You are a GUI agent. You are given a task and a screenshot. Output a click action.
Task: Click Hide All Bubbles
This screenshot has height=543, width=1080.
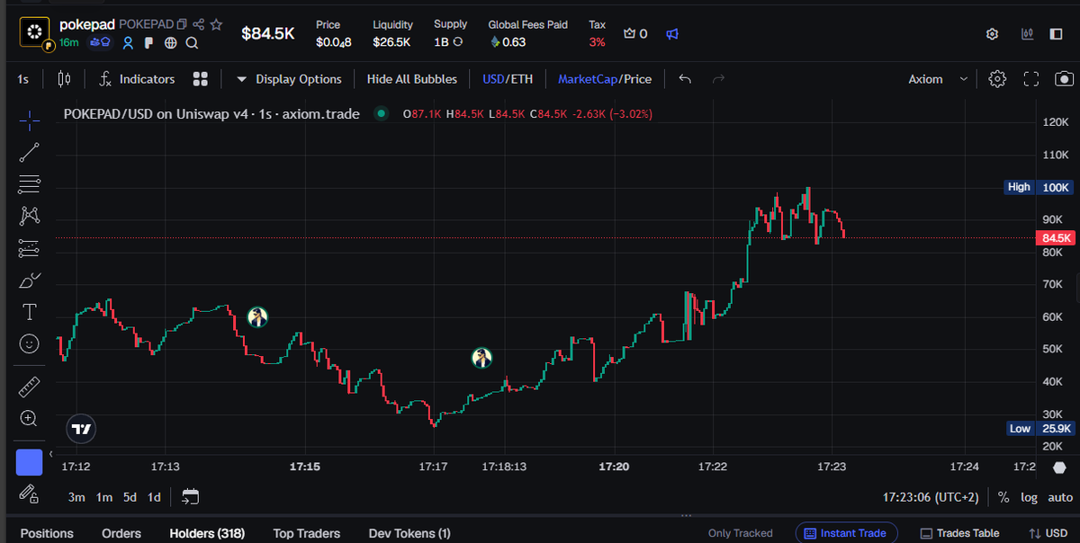click(x=412, y=79)
